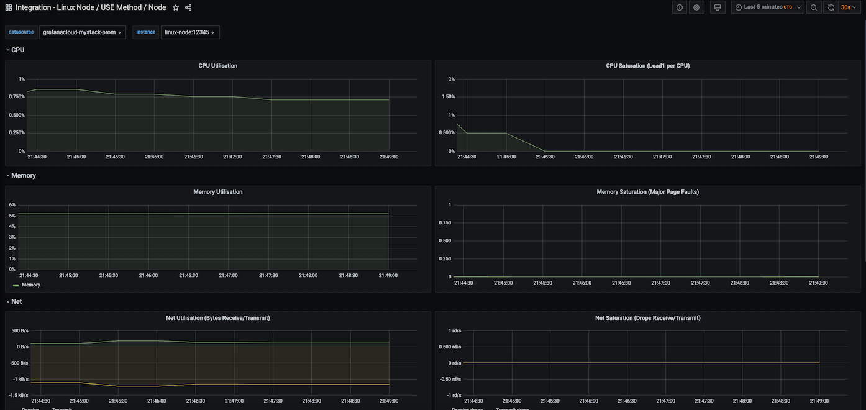Viewport: 866px width, 410px height.
Task: Star this dashboard as a favorite
Action: point(176,7)
